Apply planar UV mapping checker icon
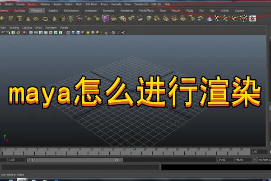The height and width of the screenshot is (181, 271). (x=217, y=18)
